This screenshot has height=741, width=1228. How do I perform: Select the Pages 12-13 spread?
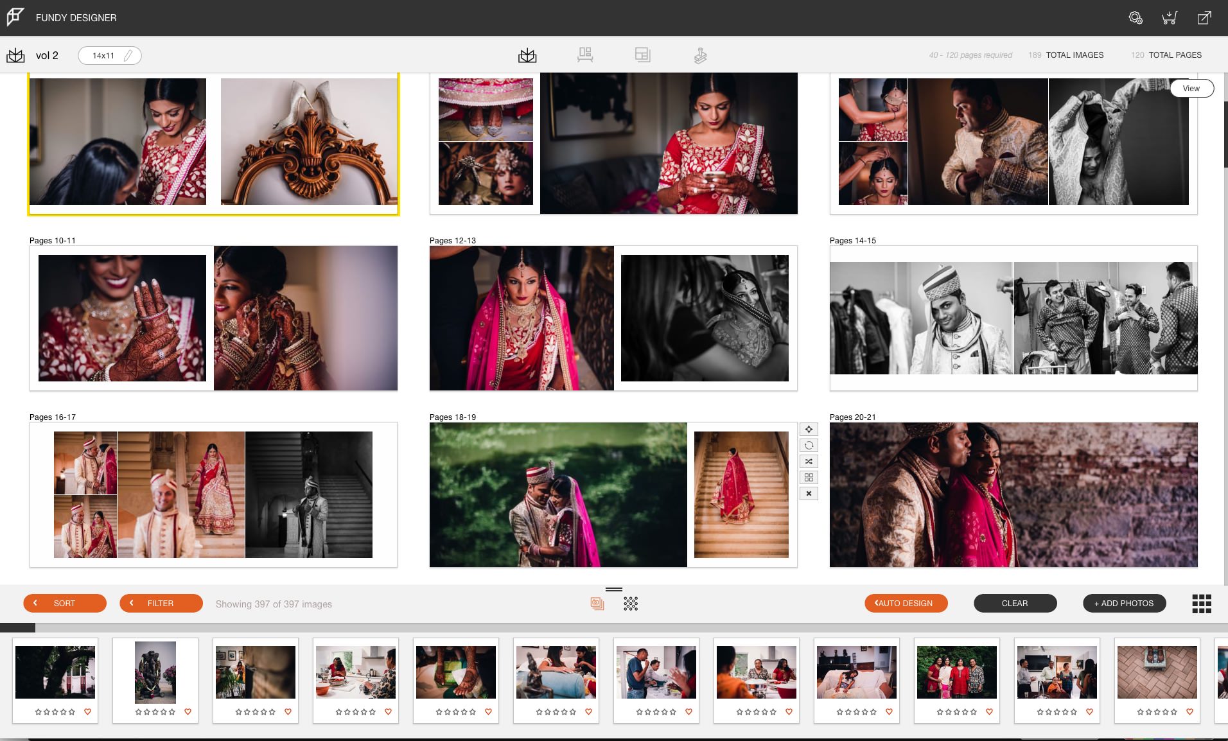point(613,318)
